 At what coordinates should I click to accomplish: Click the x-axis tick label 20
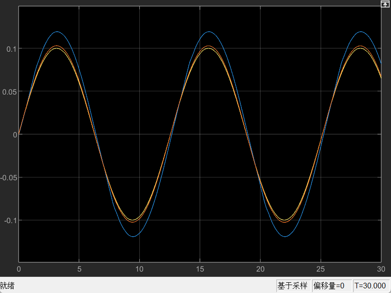coord(261,269)
